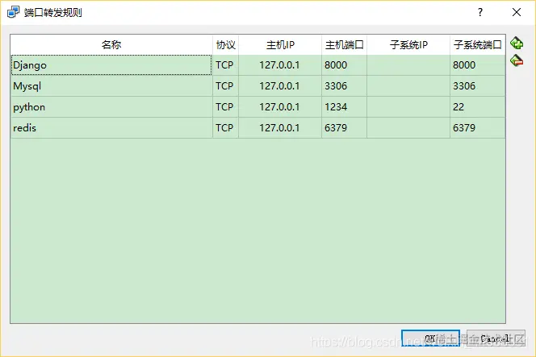Click the 子系统端口 column header

pyautogui.click(x=478, y=44)
